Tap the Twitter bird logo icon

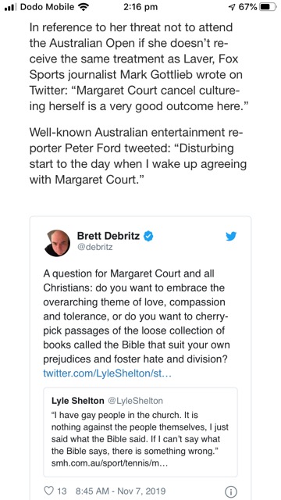[231, 236]
